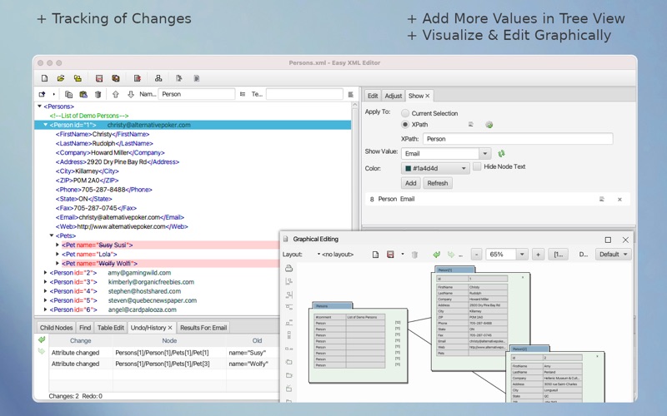Click the edit icon on the Person Email row

coord(602,199)
